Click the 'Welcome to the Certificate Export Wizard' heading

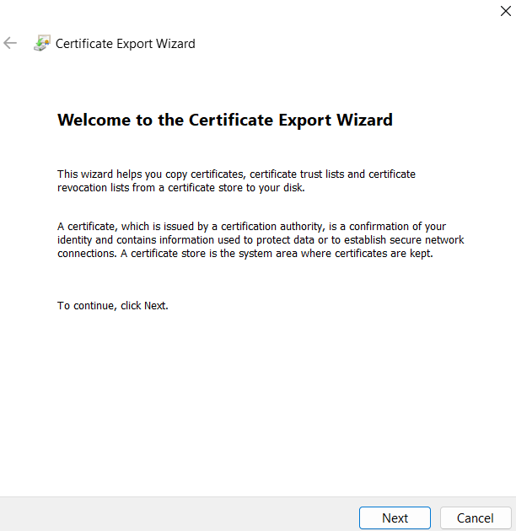[225, 120]
